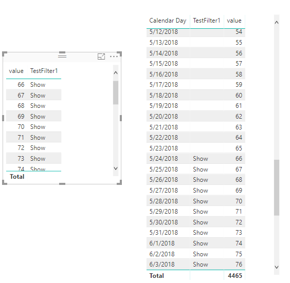Click Show in the 5/24/2018 row
The height and width of the screenshot is (283, 290).
201,159
